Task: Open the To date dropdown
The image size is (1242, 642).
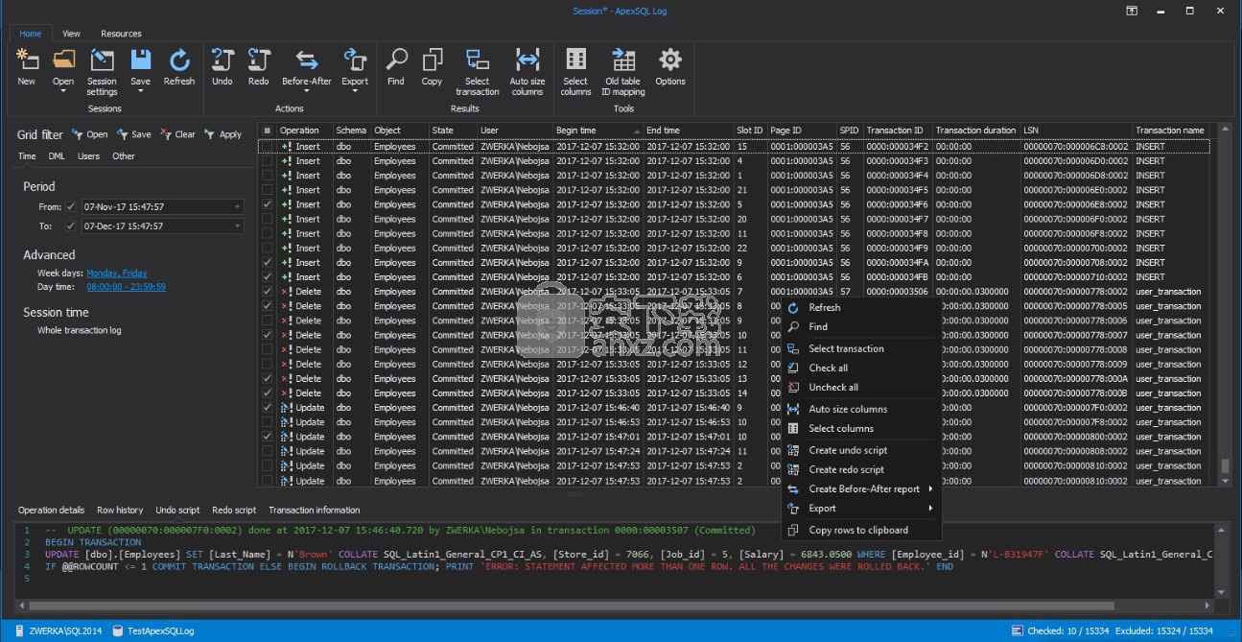Action: tap(237, 226)
